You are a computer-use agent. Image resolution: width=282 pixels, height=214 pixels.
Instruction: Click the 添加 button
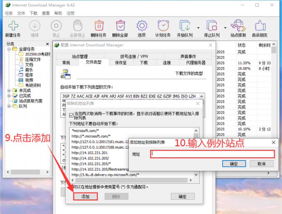point(85,197)
